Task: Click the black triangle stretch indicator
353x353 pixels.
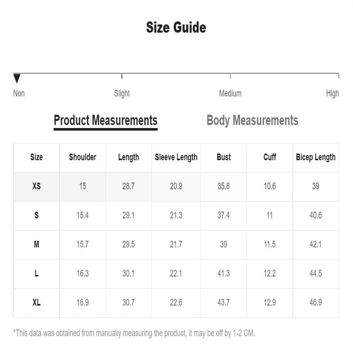Action: (17, 78)
